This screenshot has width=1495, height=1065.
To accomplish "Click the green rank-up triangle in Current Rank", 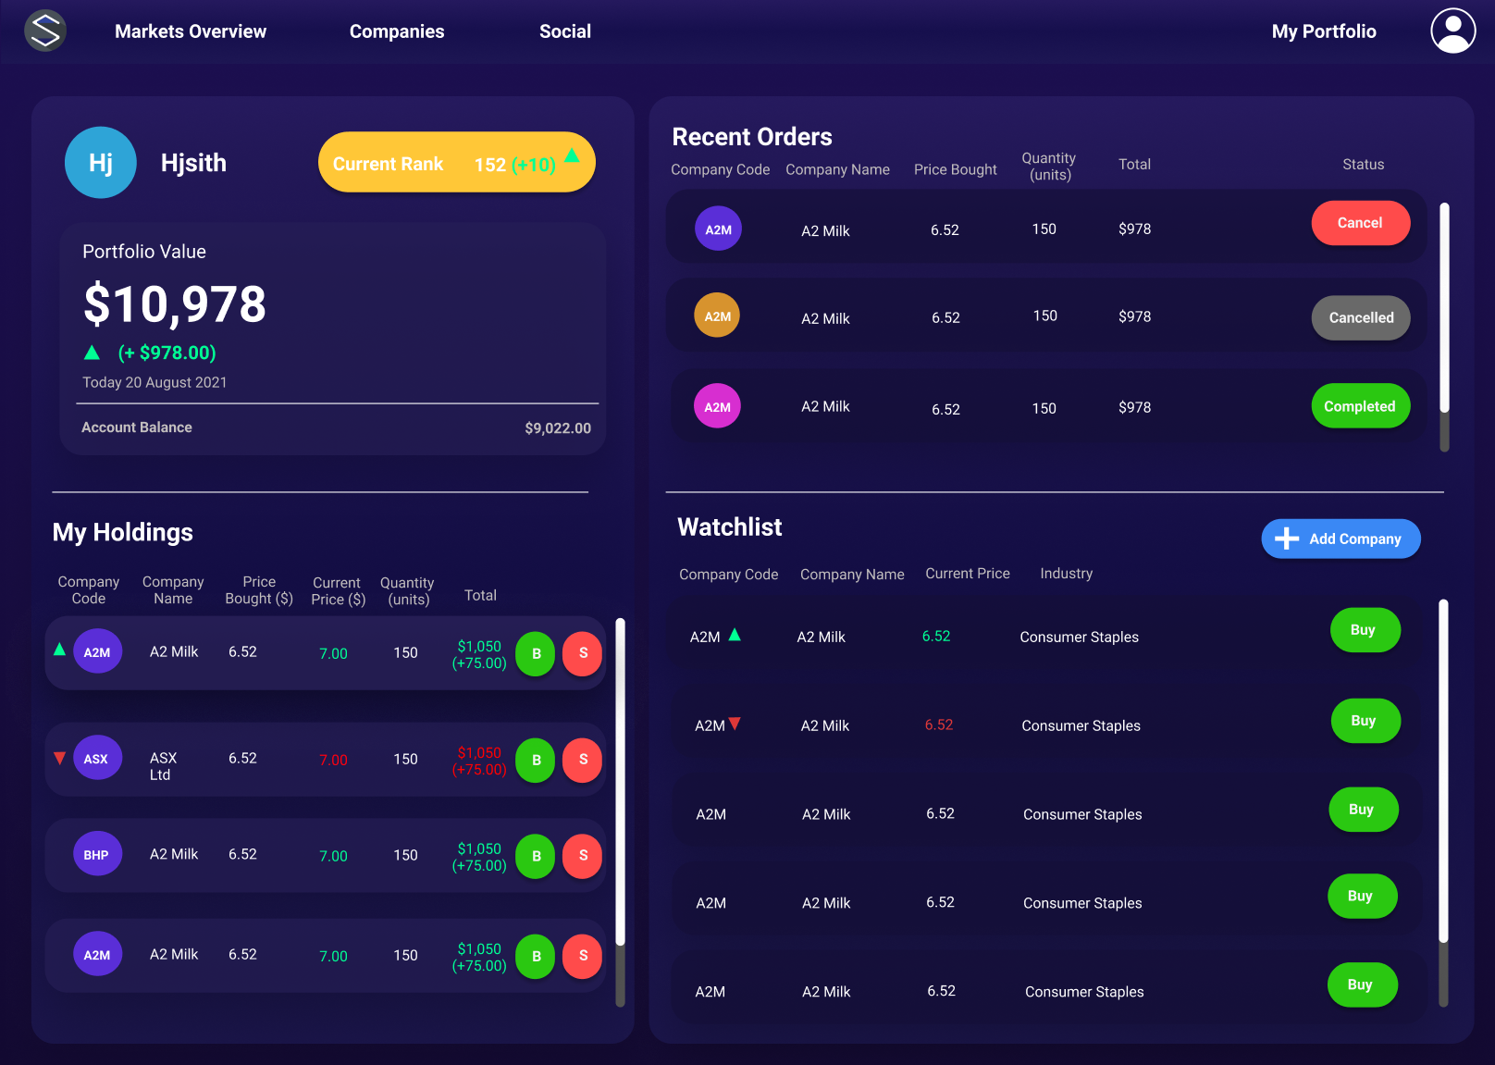I will (572, 155).
